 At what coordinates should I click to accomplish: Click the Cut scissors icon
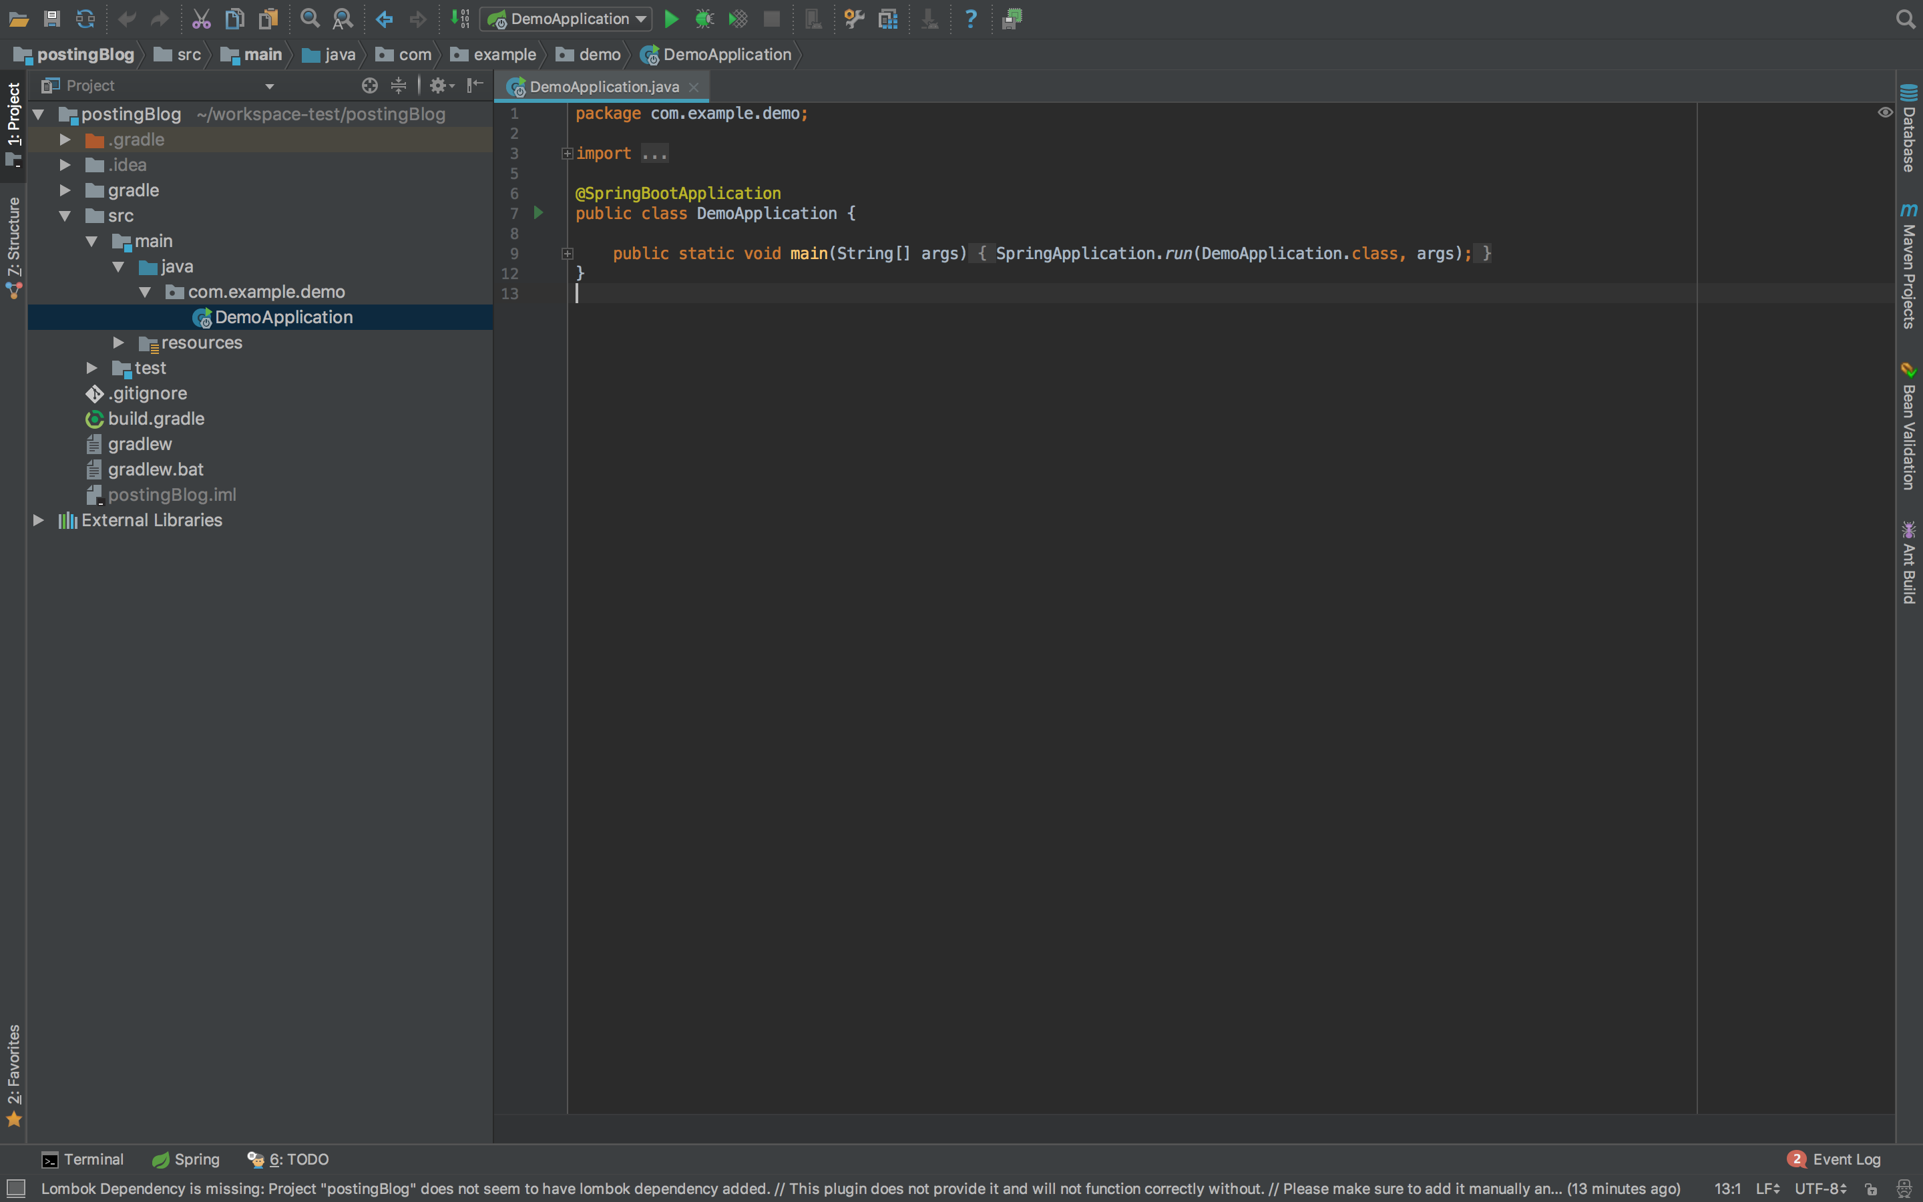pos(201,19)
